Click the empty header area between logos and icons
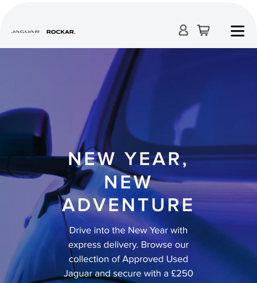The width and height of the screenshot is (257, 283). pyautogui.click(x=126, y=32)
